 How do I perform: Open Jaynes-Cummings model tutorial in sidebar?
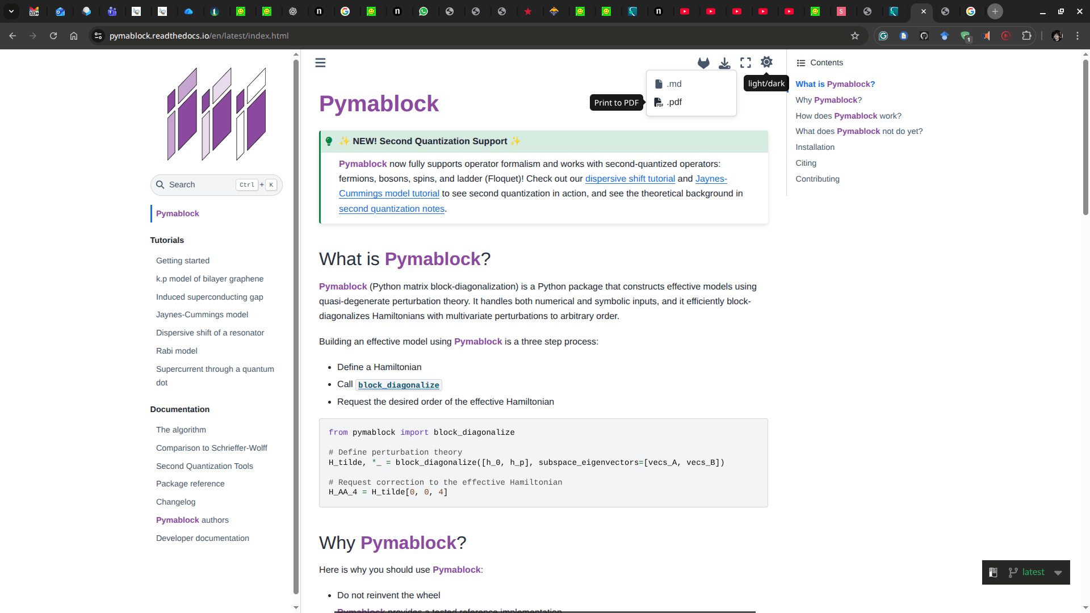click(x=202, y=314)
